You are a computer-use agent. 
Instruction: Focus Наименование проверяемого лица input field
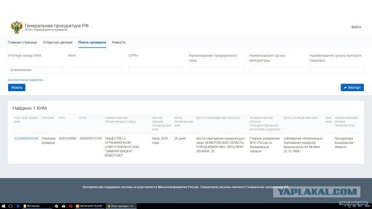coord(216,70)
